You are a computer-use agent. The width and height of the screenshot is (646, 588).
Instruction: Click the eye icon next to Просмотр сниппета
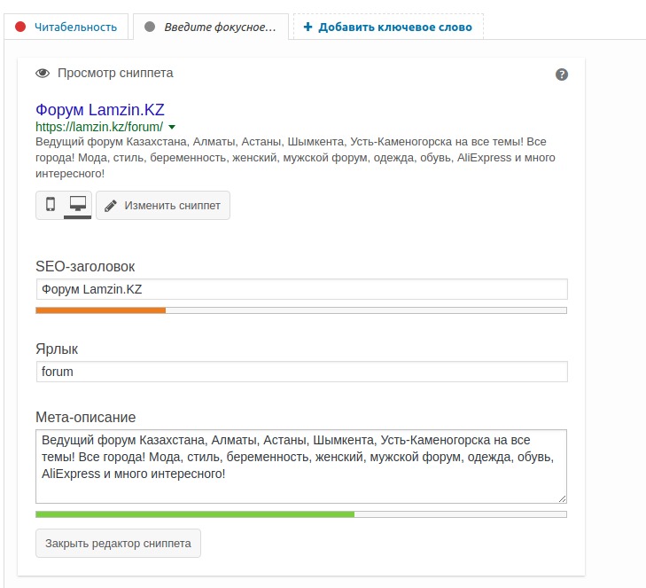[43, 74]
